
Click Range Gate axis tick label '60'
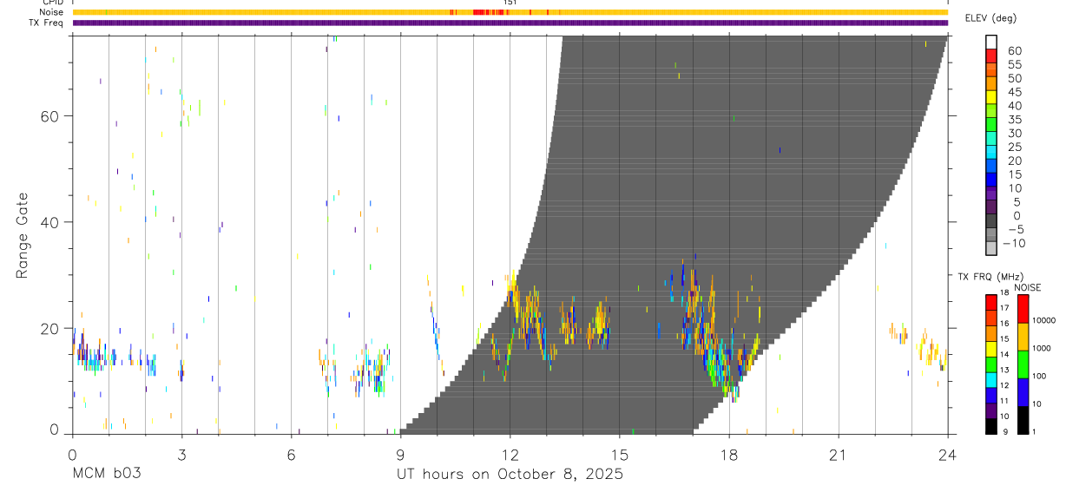click(x=49, y=116)
